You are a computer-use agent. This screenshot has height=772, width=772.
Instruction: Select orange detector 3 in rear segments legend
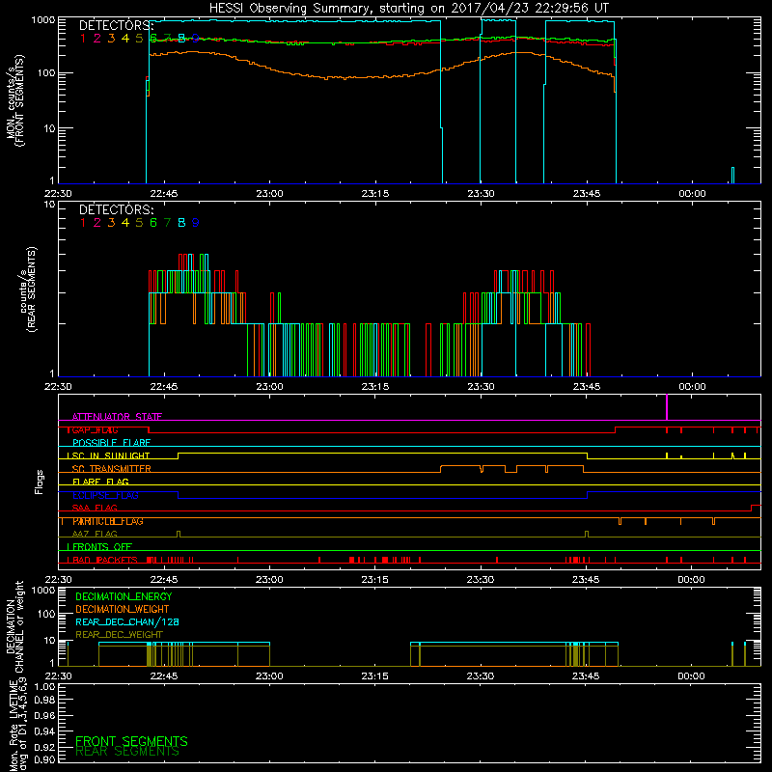[x=111, y=223]
